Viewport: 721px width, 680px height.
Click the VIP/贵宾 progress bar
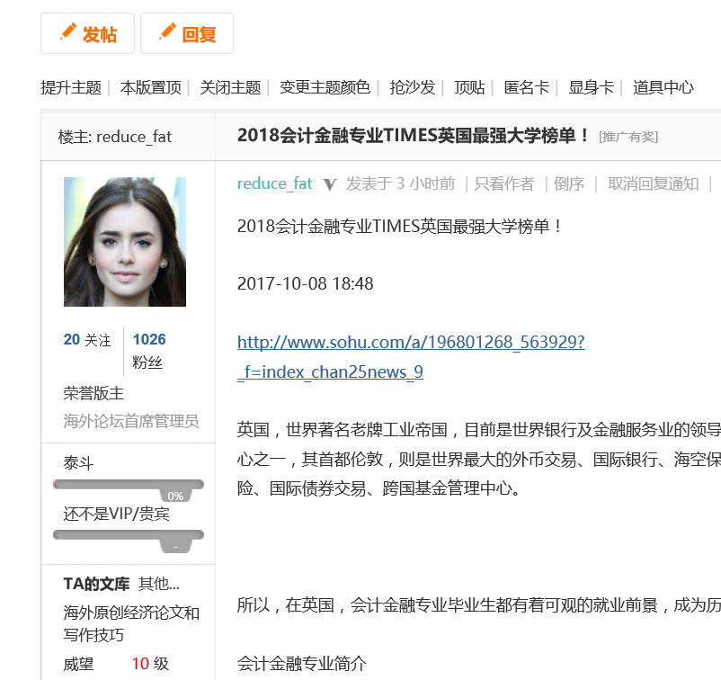(129, 541)
